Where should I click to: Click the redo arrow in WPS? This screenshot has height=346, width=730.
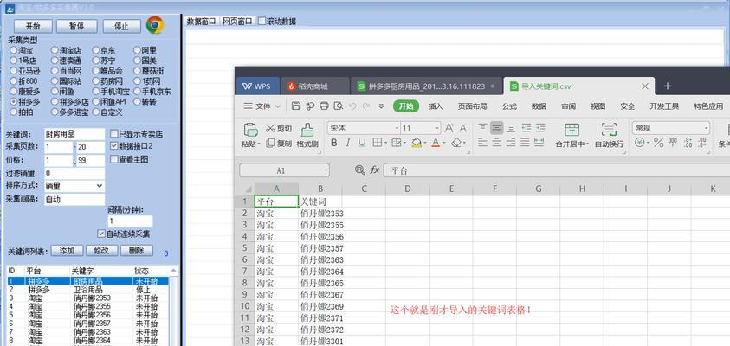pos(366,106)
